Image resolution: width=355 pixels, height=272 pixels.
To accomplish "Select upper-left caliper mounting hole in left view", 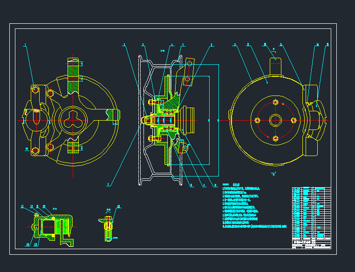I will (x=35, y=89).
